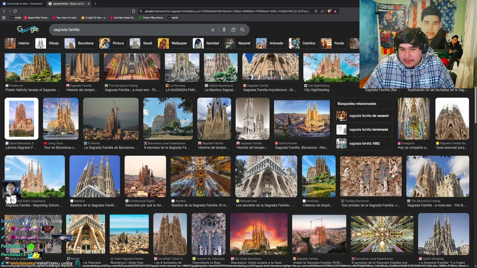Open the Paco Sanz bookmark
Viewport: 477px width, 268px height.
point(65,17)
